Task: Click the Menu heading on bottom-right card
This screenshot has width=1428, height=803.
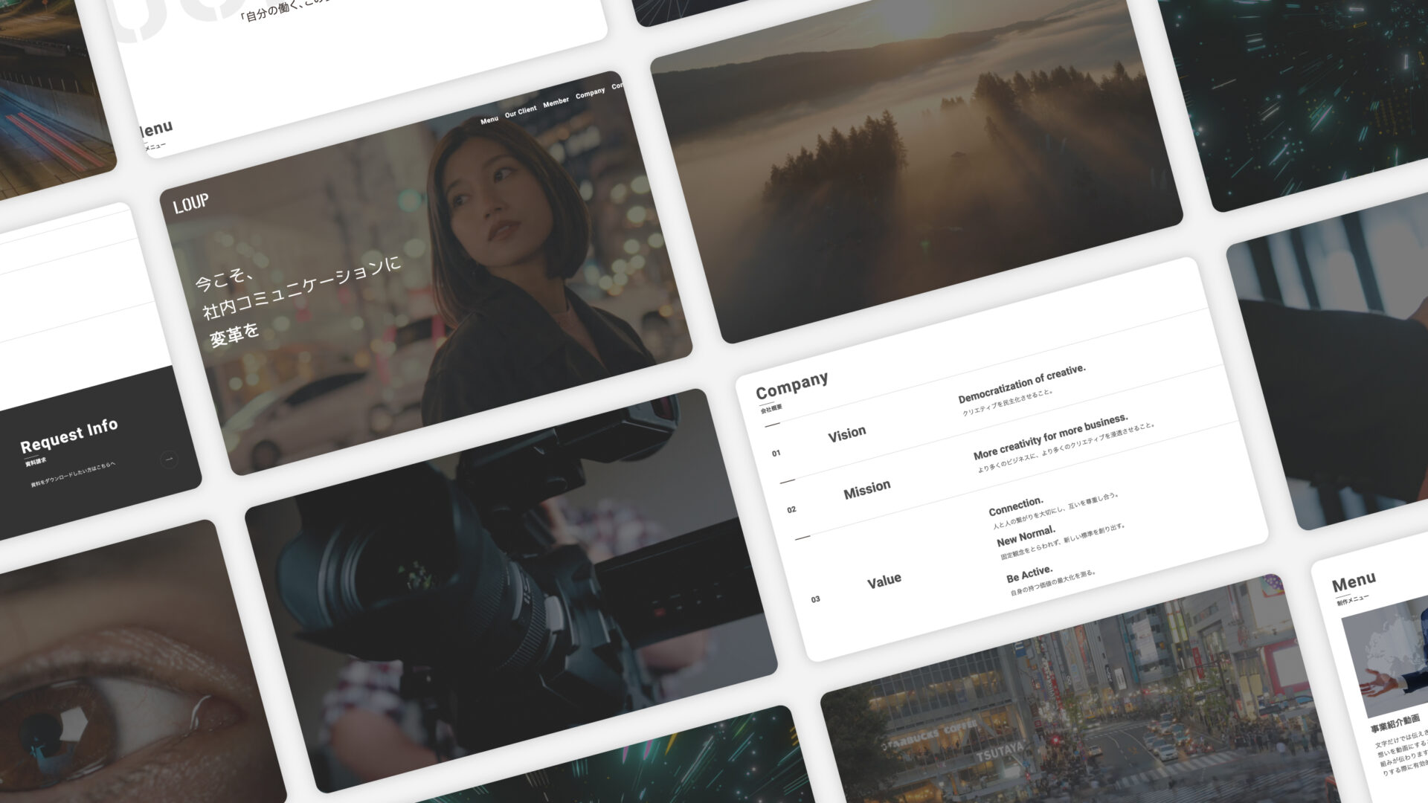Action: [x=1354, y=582]
